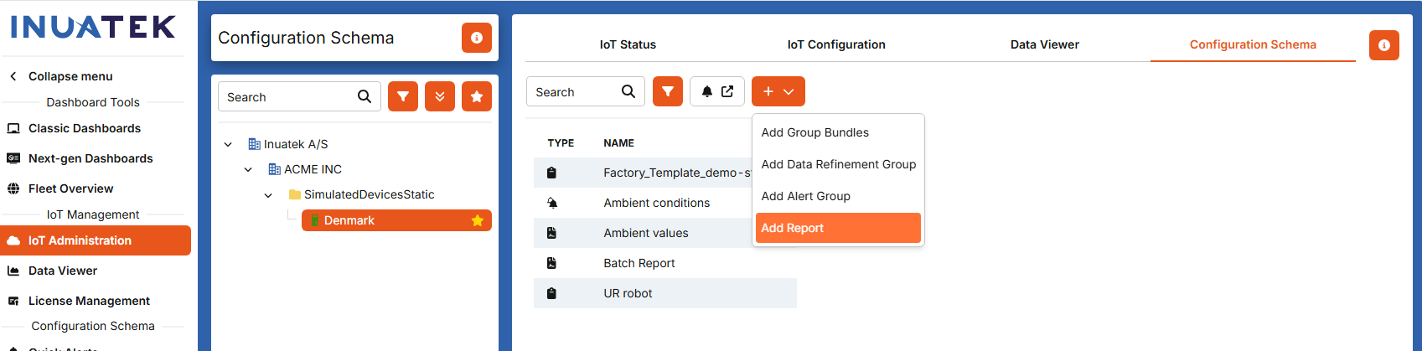Screen dimensions: 1422x351
Task: Select Add Group Bundles menu entry
Action: click(838, 132)
